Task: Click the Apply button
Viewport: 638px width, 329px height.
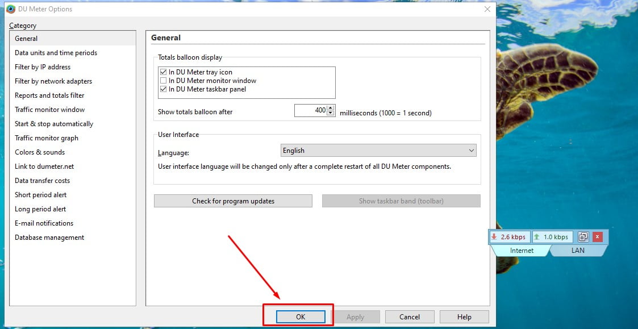Action: pos(355,317)
